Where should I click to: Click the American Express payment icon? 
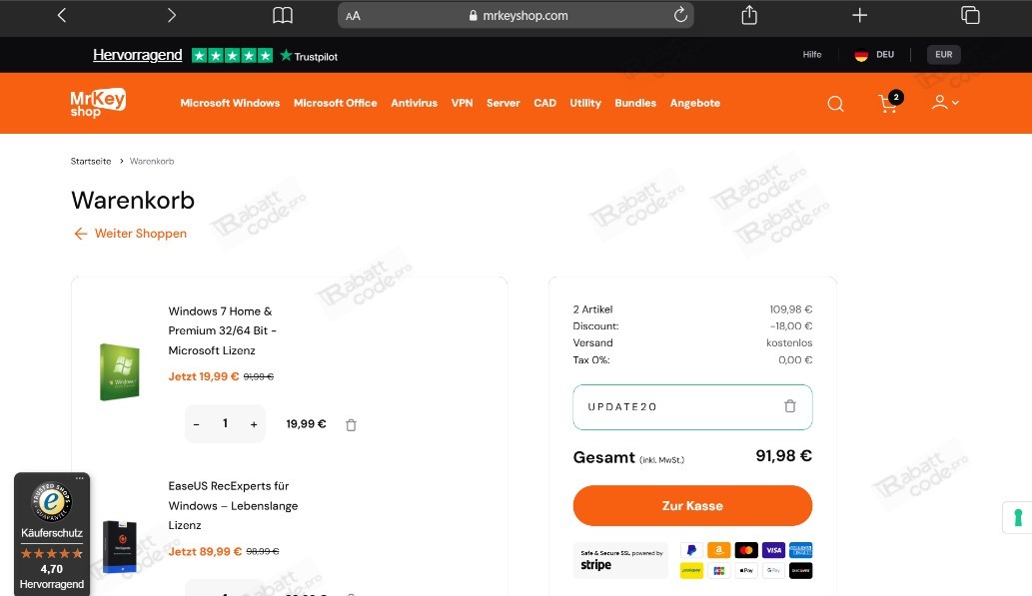(x=801, y=550)
